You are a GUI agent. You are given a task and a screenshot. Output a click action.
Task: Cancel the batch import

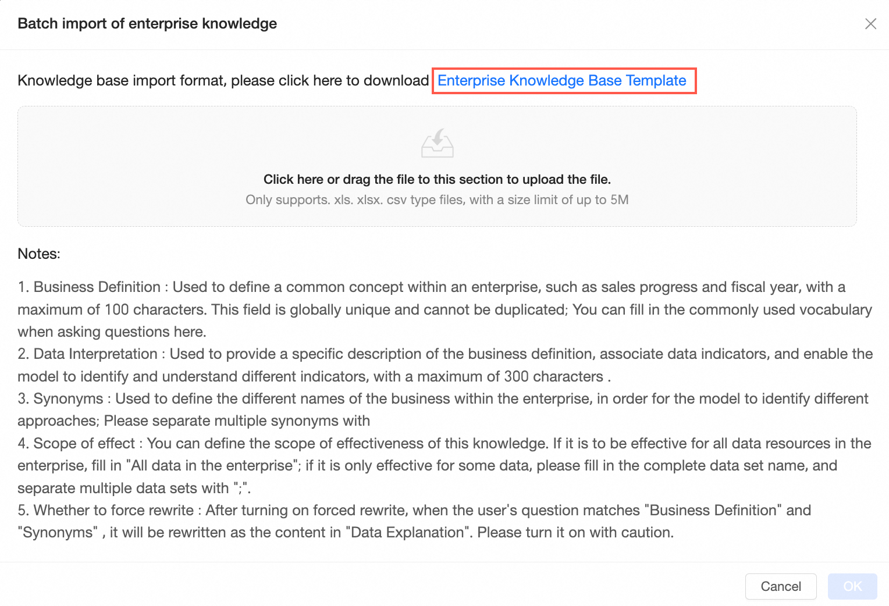tap(781, 586)
